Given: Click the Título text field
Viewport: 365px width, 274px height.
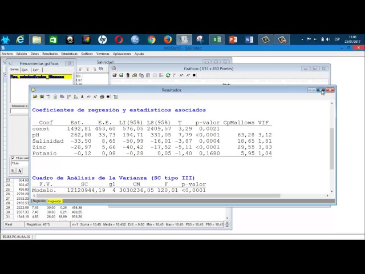Looking at the screenshot, I should [19, 163].
